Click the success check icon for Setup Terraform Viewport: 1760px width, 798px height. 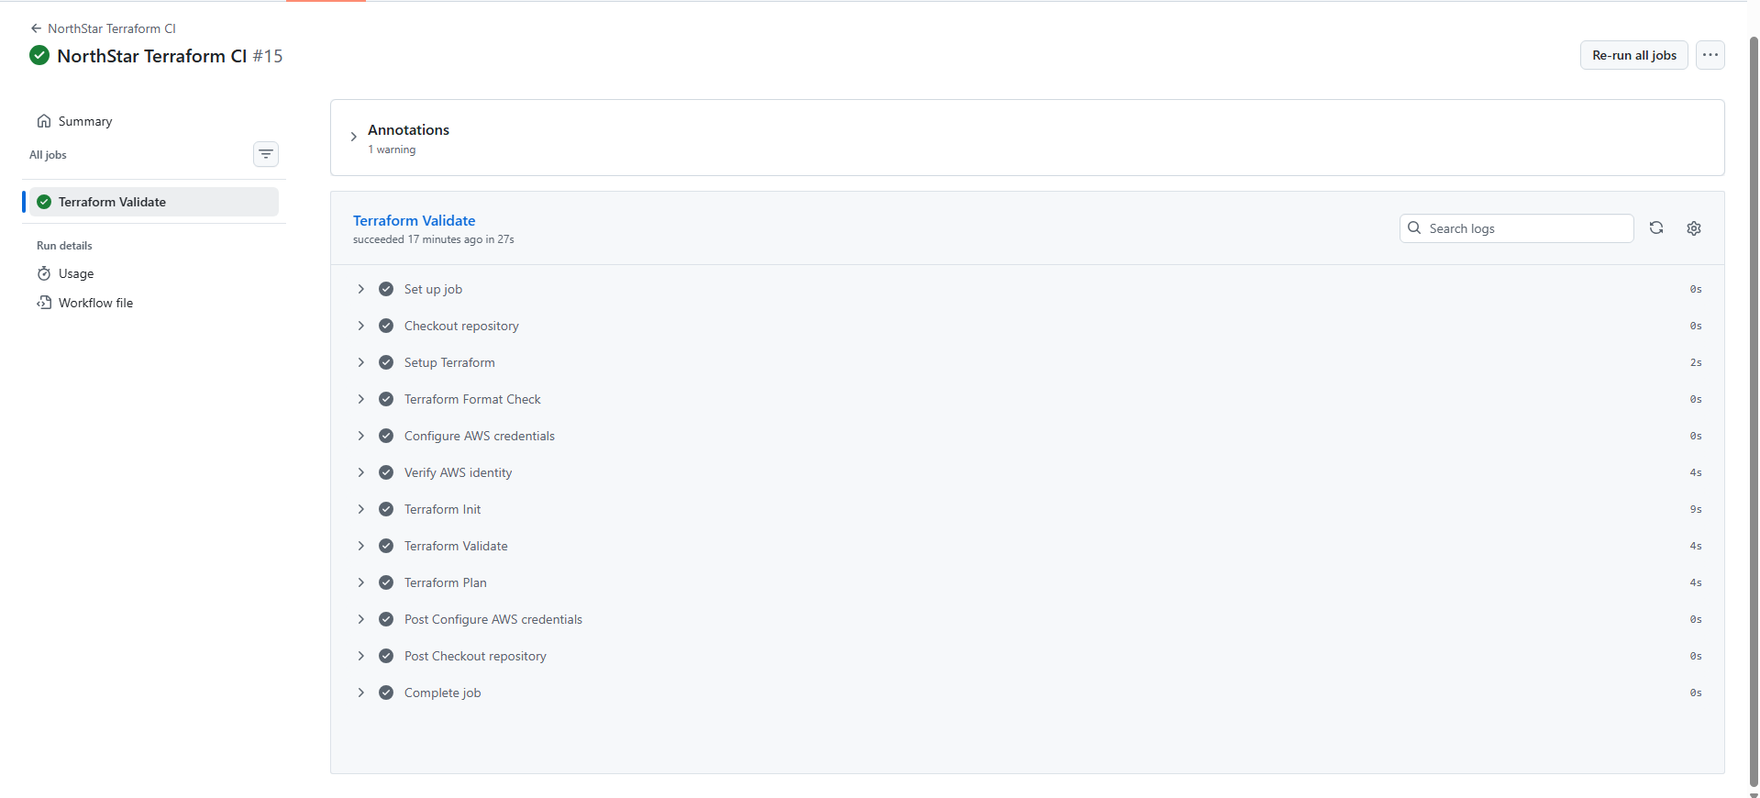tap(386, 362)
